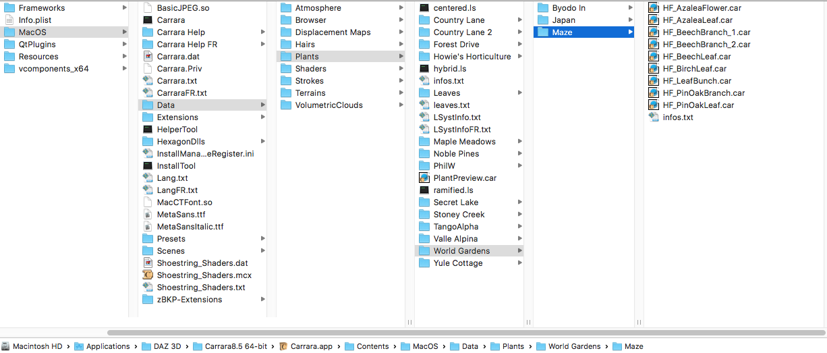Screen dimensions: 827x353
Task: Select the zBKP-Extensions folder
Action: 202,300
